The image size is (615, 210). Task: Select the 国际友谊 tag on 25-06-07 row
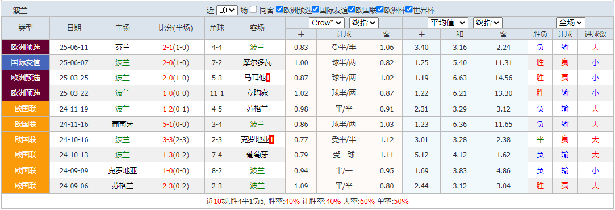click(26, 63)
